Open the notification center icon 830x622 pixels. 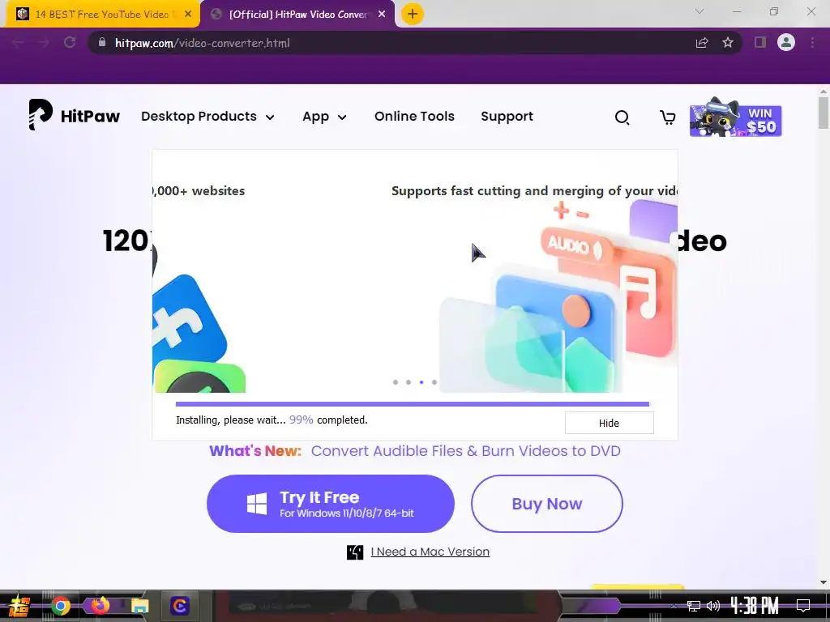[803, 606]
